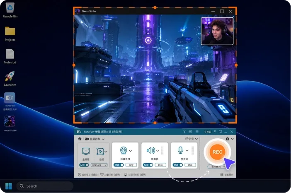Select the Recycle Bin desktop icon
291x193 pixels.
pyautogui.click(x=10, y=10)
